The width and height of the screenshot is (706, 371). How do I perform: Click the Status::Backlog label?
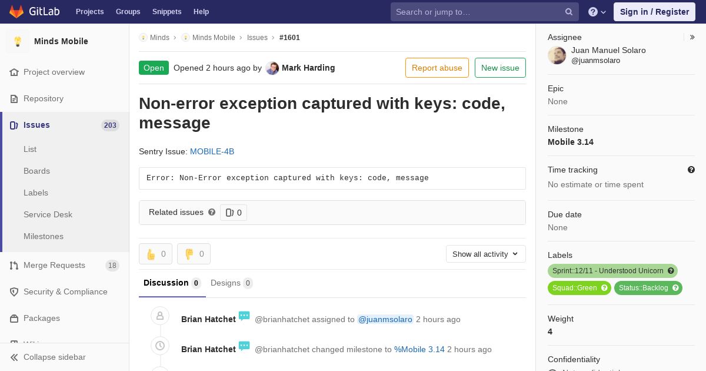(648, 288)
